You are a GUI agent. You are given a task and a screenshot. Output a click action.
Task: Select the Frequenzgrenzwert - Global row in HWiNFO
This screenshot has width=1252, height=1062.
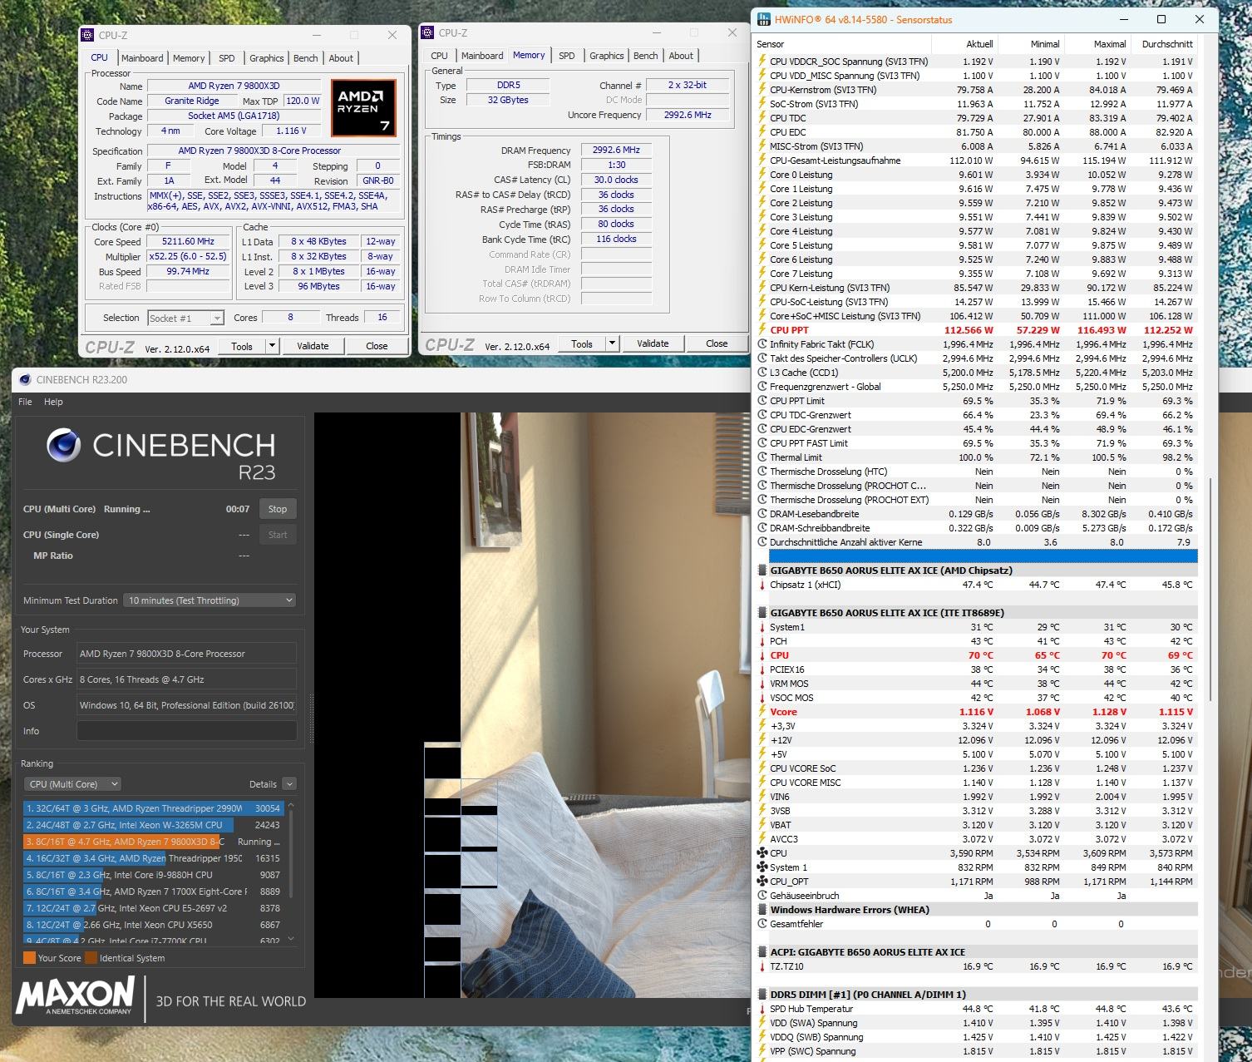977,387
